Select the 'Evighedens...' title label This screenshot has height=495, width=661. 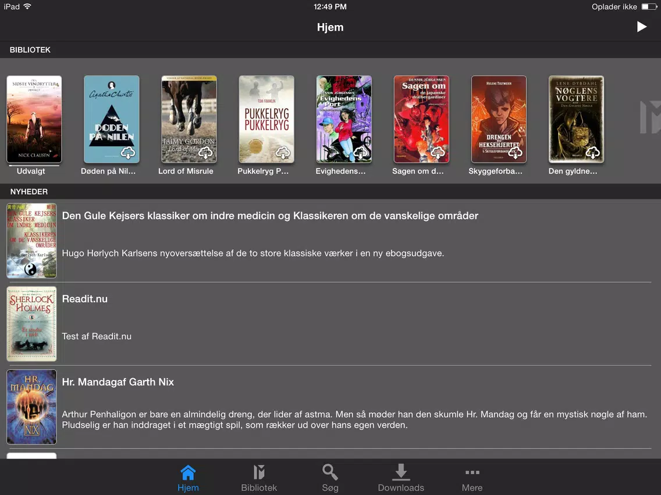click(340, 171)
